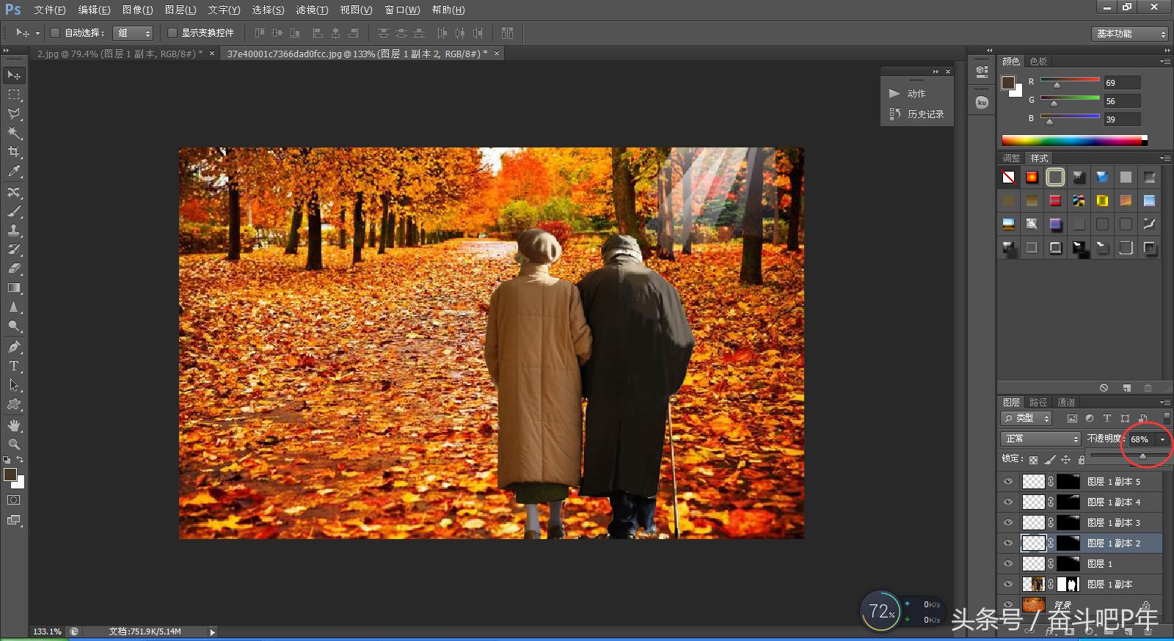Screen dimensions: 1174x641
Task: Select the Hand tool
Action: tap(14, 425)
